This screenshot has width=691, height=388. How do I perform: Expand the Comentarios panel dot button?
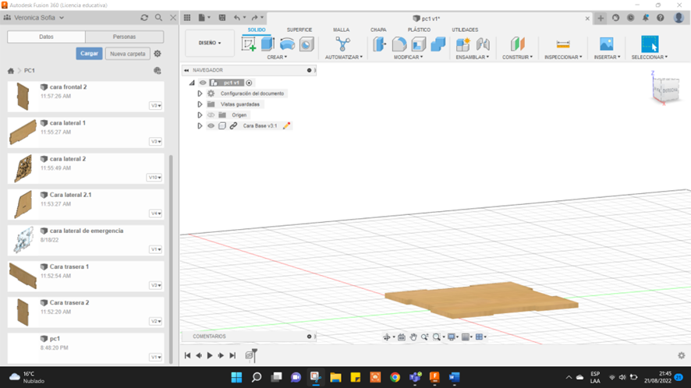click(310, 337)
